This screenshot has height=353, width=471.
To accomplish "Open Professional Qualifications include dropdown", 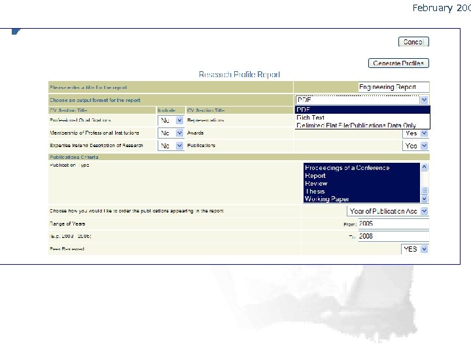I will point(171,120).
